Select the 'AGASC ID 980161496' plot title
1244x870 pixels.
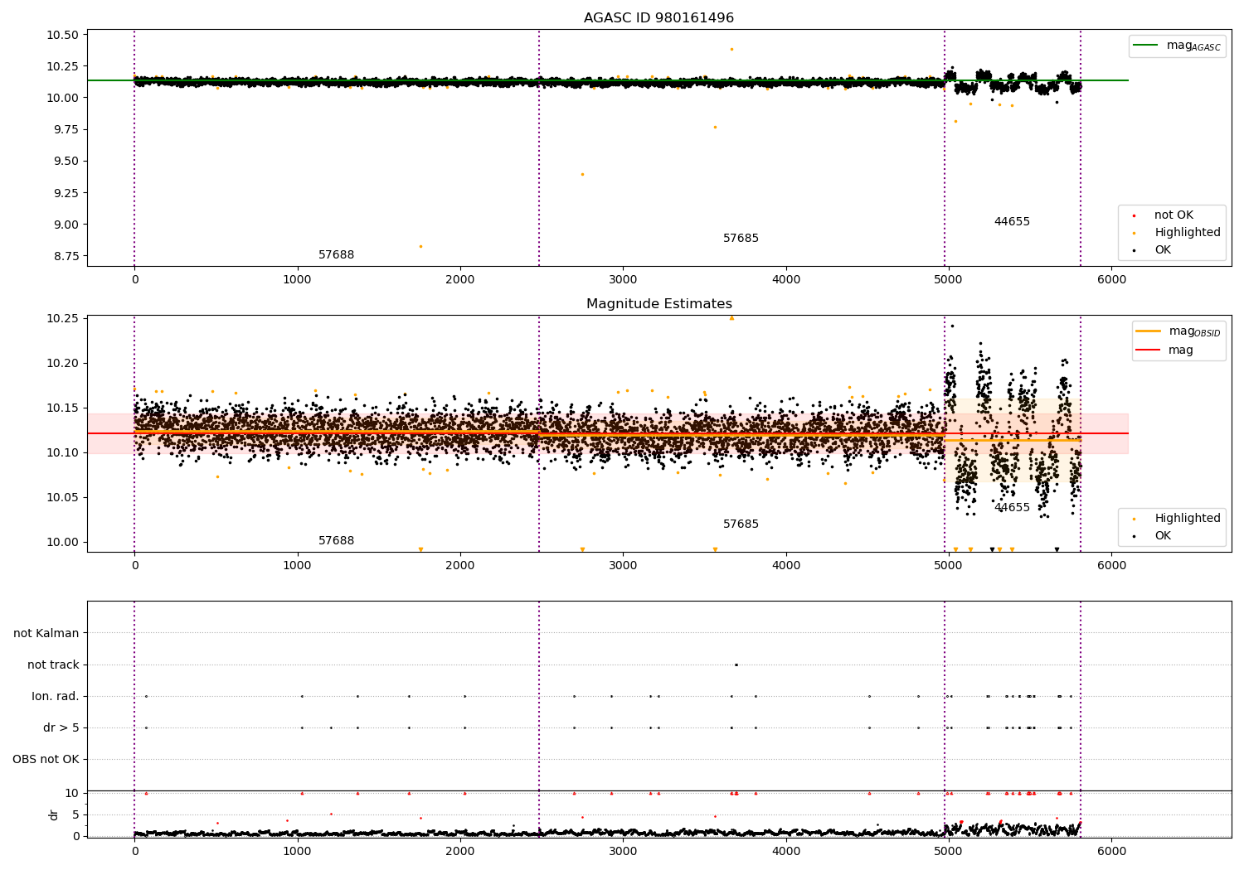[x=658, y=18]
